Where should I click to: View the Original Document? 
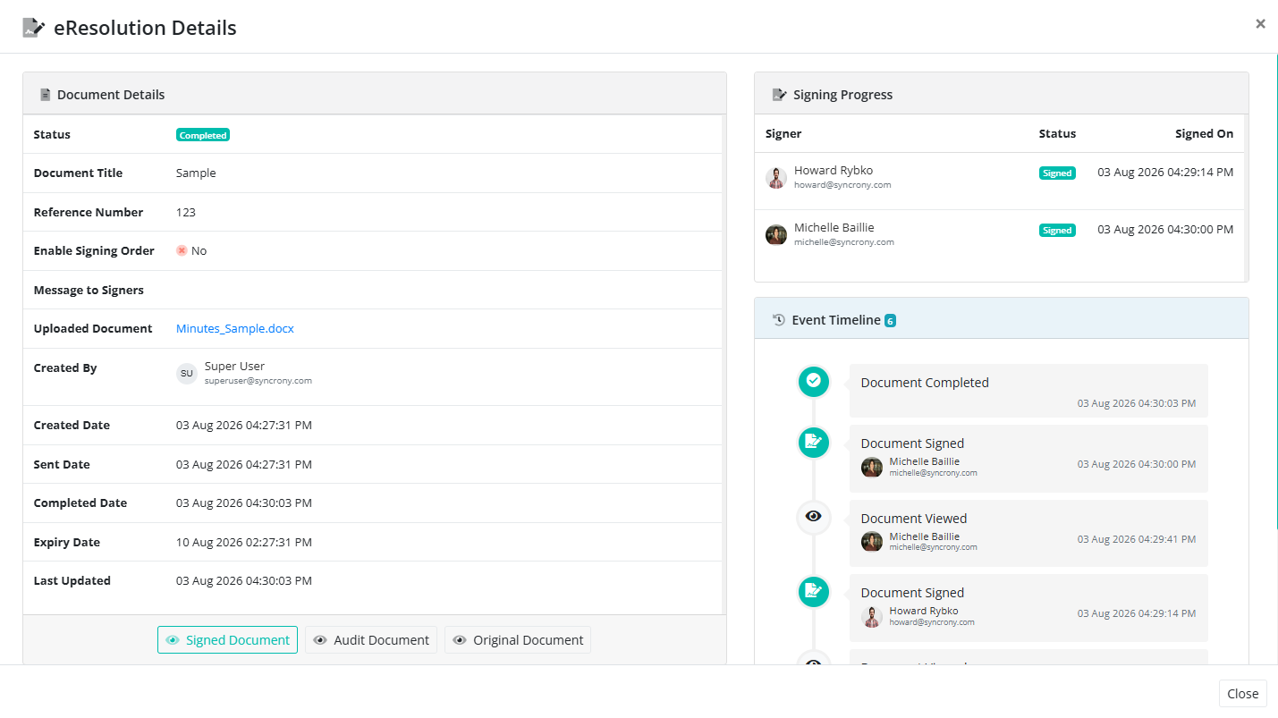518,640
